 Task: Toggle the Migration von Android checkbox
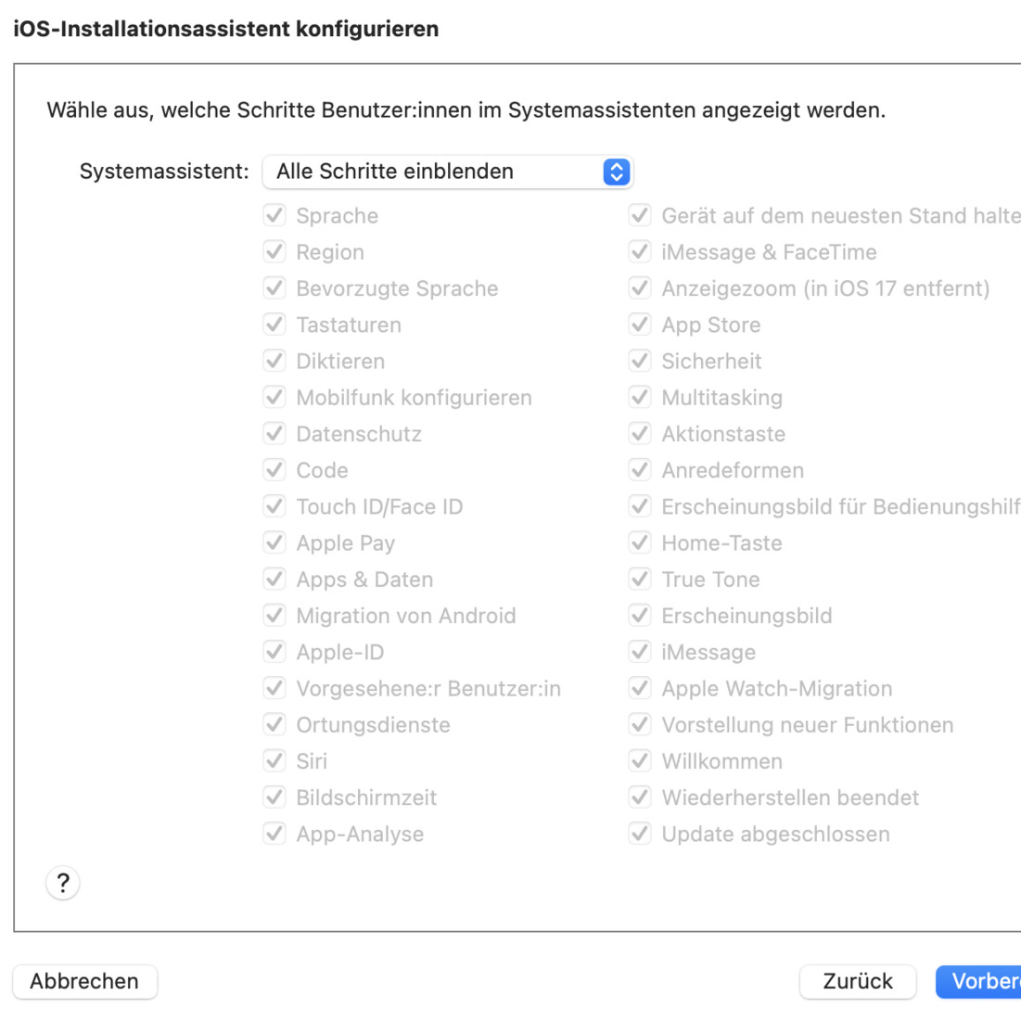[274, 615]
